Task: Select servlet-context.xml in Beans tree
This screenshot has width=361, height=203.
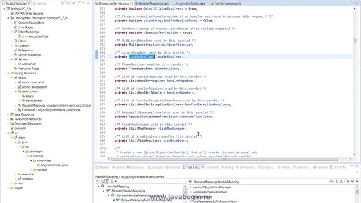Action: point(34,87)
